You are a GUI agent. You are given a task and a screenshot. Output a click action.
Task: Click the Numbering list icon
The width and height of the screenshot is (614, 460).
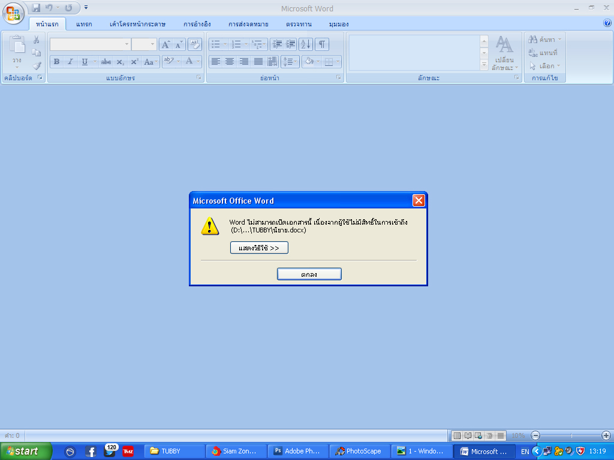tap(236, 44)
